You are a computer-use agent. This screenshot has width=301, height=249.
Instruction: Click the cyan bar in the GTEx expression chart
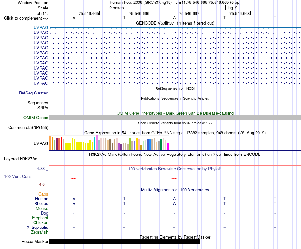click(x=94, y=143)
